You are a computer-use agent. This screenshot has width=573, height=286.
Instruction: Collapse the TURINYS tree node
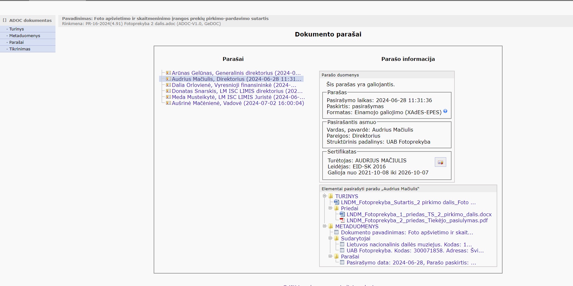[325, 196]
